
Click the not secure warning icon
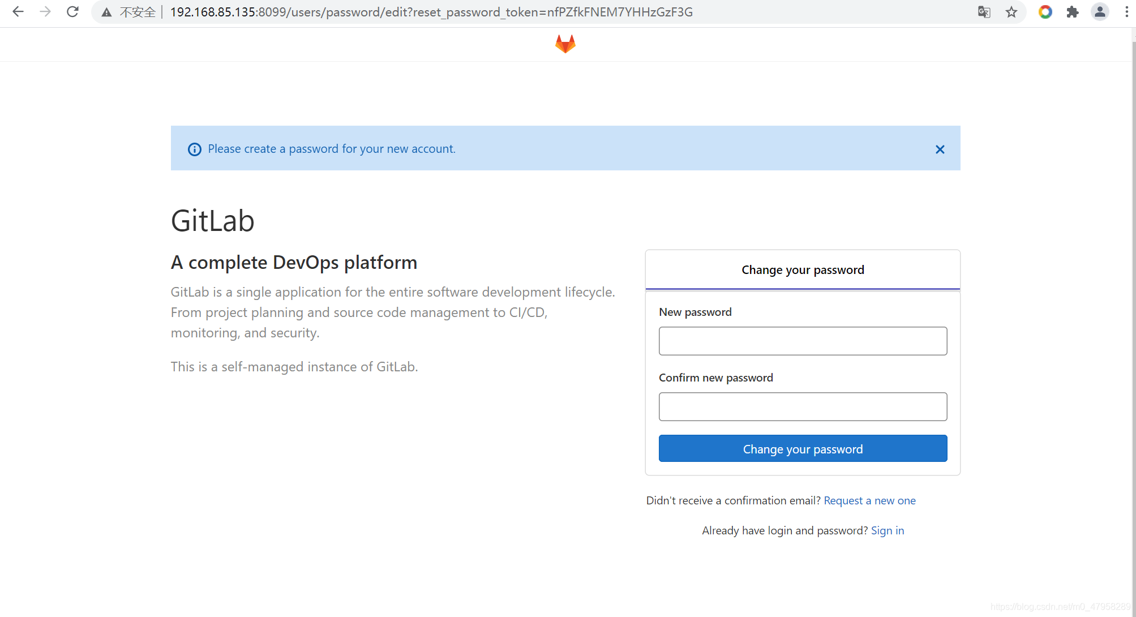pyautogui.click(x=106, y=12)
